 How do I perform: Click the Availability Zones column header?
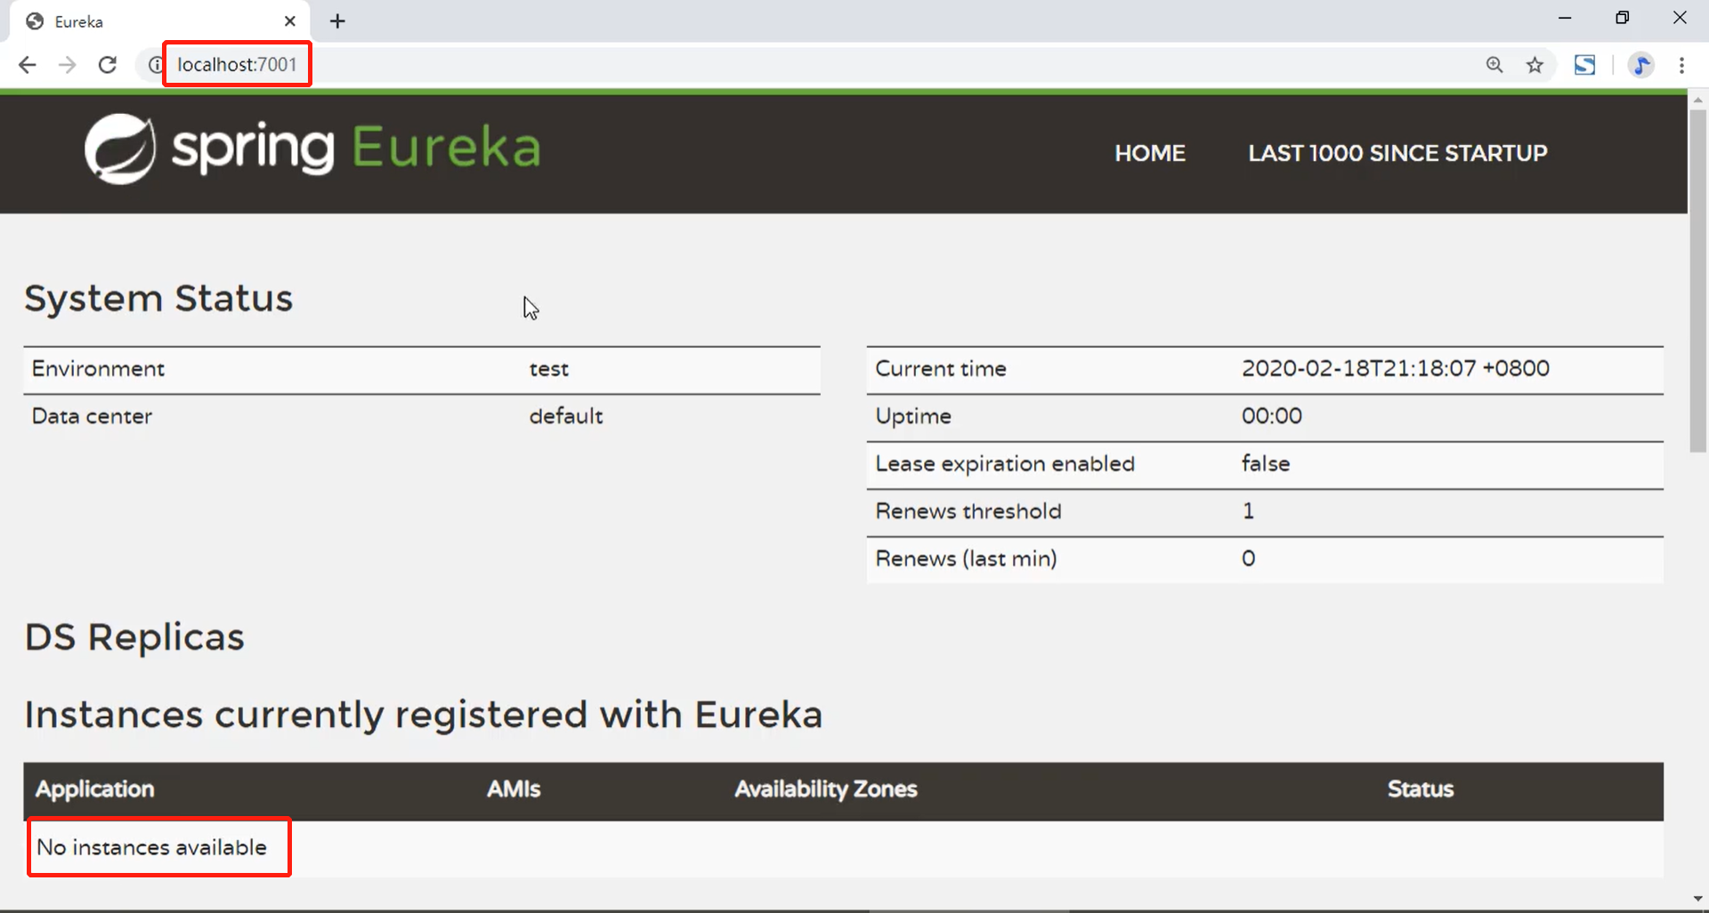[x=825, y=789]
